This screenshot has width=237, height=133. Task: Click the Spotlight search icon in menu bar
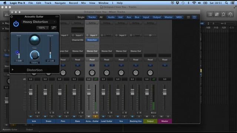226,3
